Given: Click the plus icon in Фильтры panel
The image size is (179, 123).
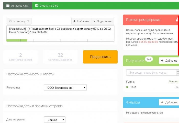Looking at the screenshot, I should coord(162,102).
